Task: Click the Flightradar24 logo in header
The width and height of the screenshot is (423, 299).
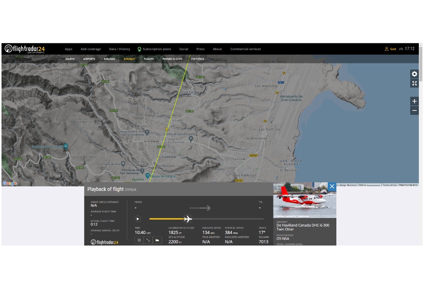Action: 25,49
